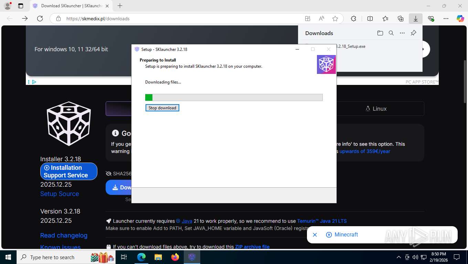Stop the download in the SKlauncher setup
Image resolution: width=468 pixels, height=264 pixels.
pos(162,108)
